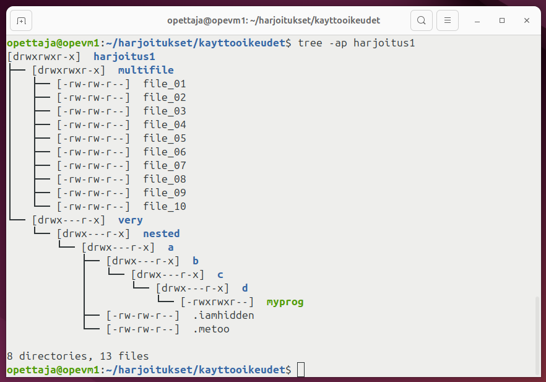Open the hamburger menu
Screen dimensions: 546x382
tap(448, 20)
